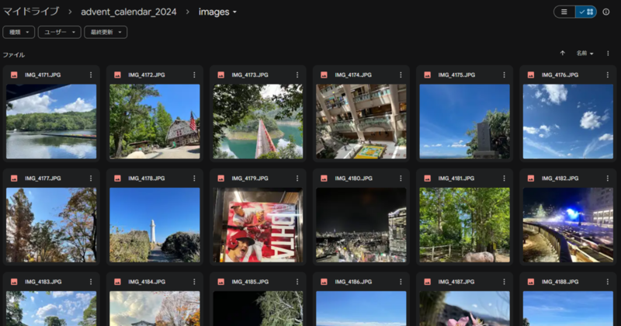Open more options for IMG_4171.JPG
The width and height of the screenshot is (621, 326).
click(x=91, y=75)
